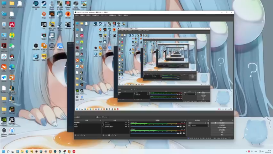This screenshot has width=273, height=154.
Task: Remove selected source with the minus icon
Action: tap(106, 135)
